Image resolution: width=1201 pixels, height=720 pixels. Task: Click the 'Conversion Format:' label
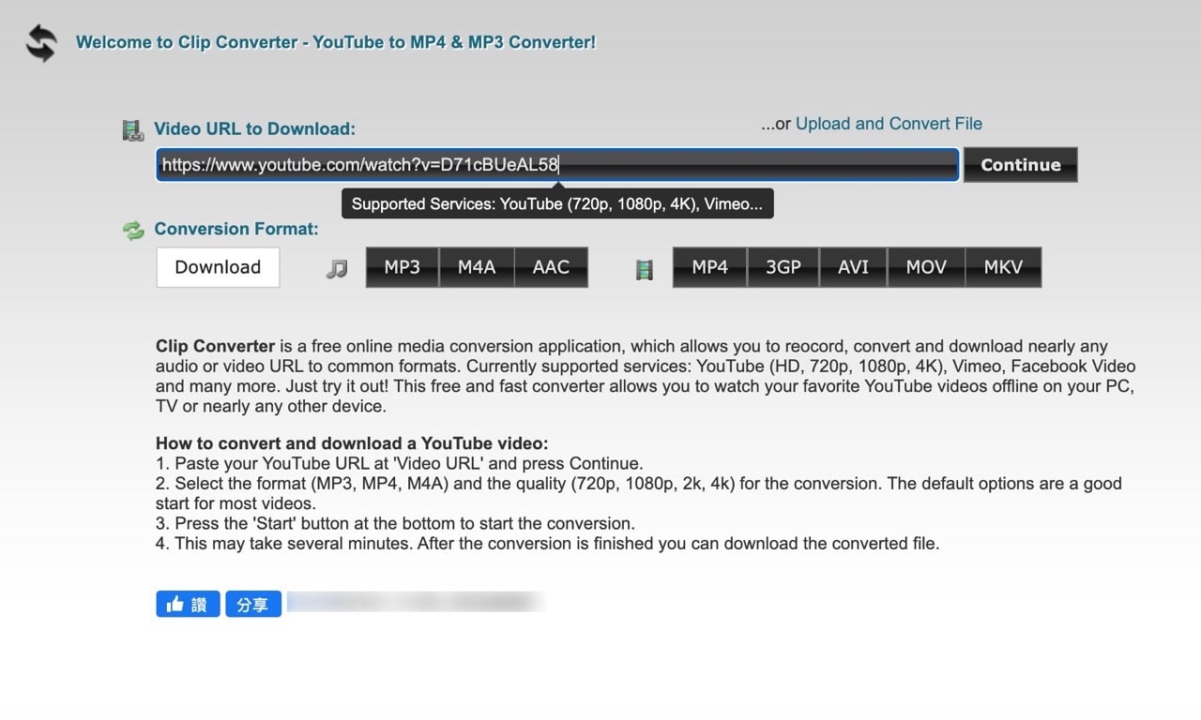236,229
